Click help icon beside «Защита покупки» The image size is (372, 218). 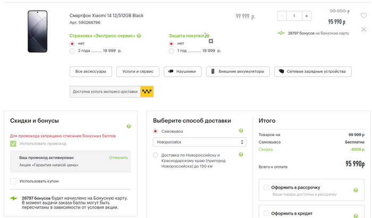coord(207,36)
